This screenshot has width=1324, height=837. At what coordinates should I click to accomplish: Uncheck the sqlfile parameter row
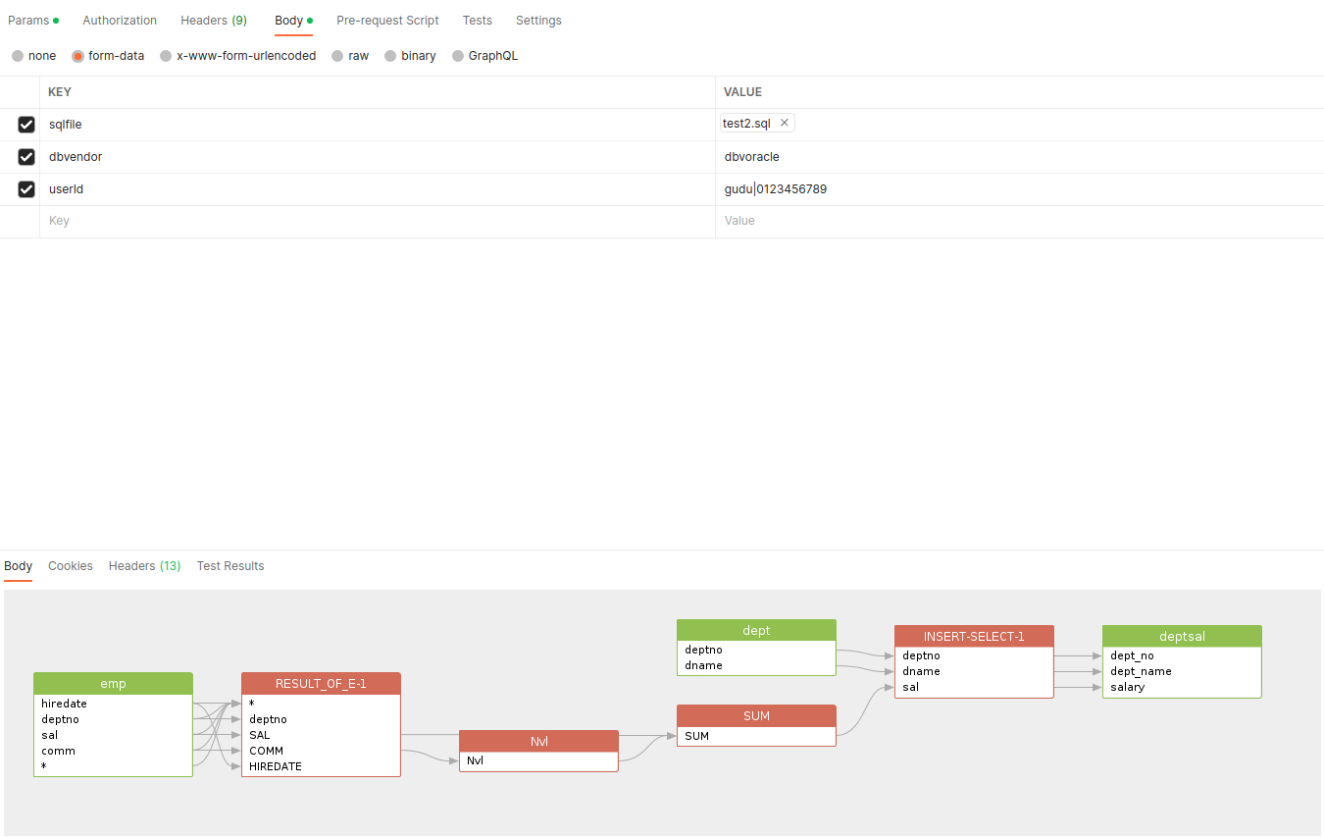[x=25, y=125]
